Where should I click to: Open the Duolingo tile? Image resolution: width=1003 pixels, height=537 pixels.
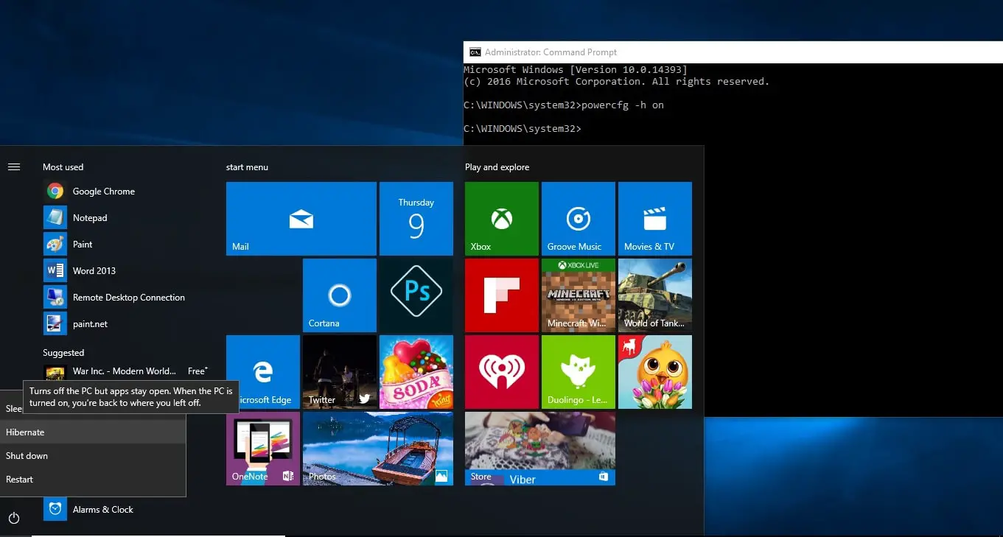click(578, 371)
